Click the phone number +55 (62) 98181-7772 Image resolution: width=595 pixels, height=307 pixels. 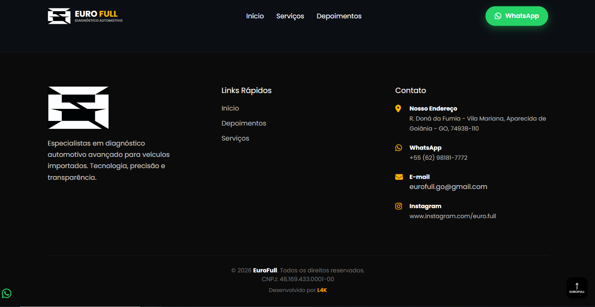point(438,158)
